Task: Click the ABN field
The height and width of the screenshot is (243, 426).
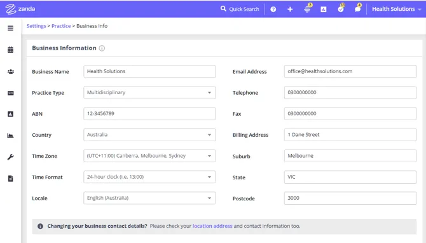Action: tap(149, 114)
